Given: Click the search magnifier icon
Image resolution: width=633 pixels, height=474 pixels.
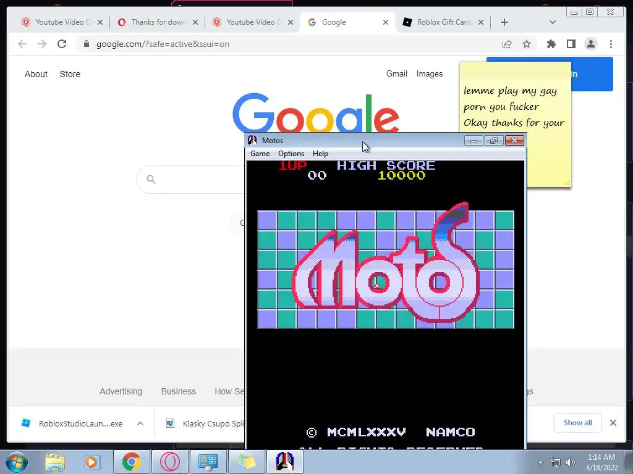Looking at the screenshot, I should 151,180.
